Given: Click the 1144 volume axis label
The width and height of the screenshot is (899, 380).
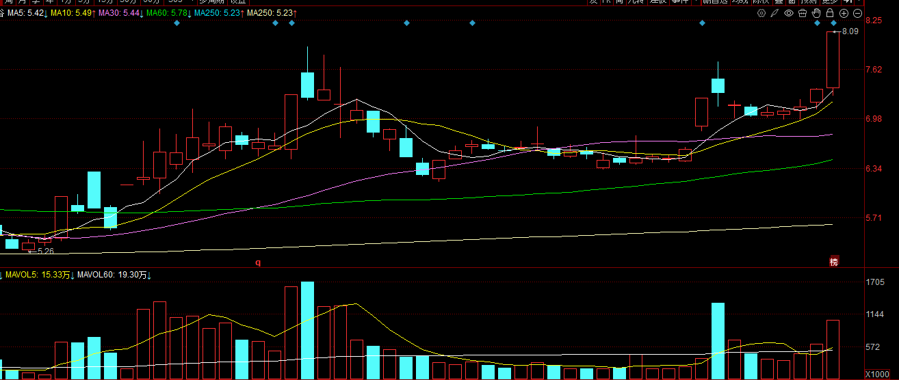Looking at the screenshot, I should [x=875, y=314].
